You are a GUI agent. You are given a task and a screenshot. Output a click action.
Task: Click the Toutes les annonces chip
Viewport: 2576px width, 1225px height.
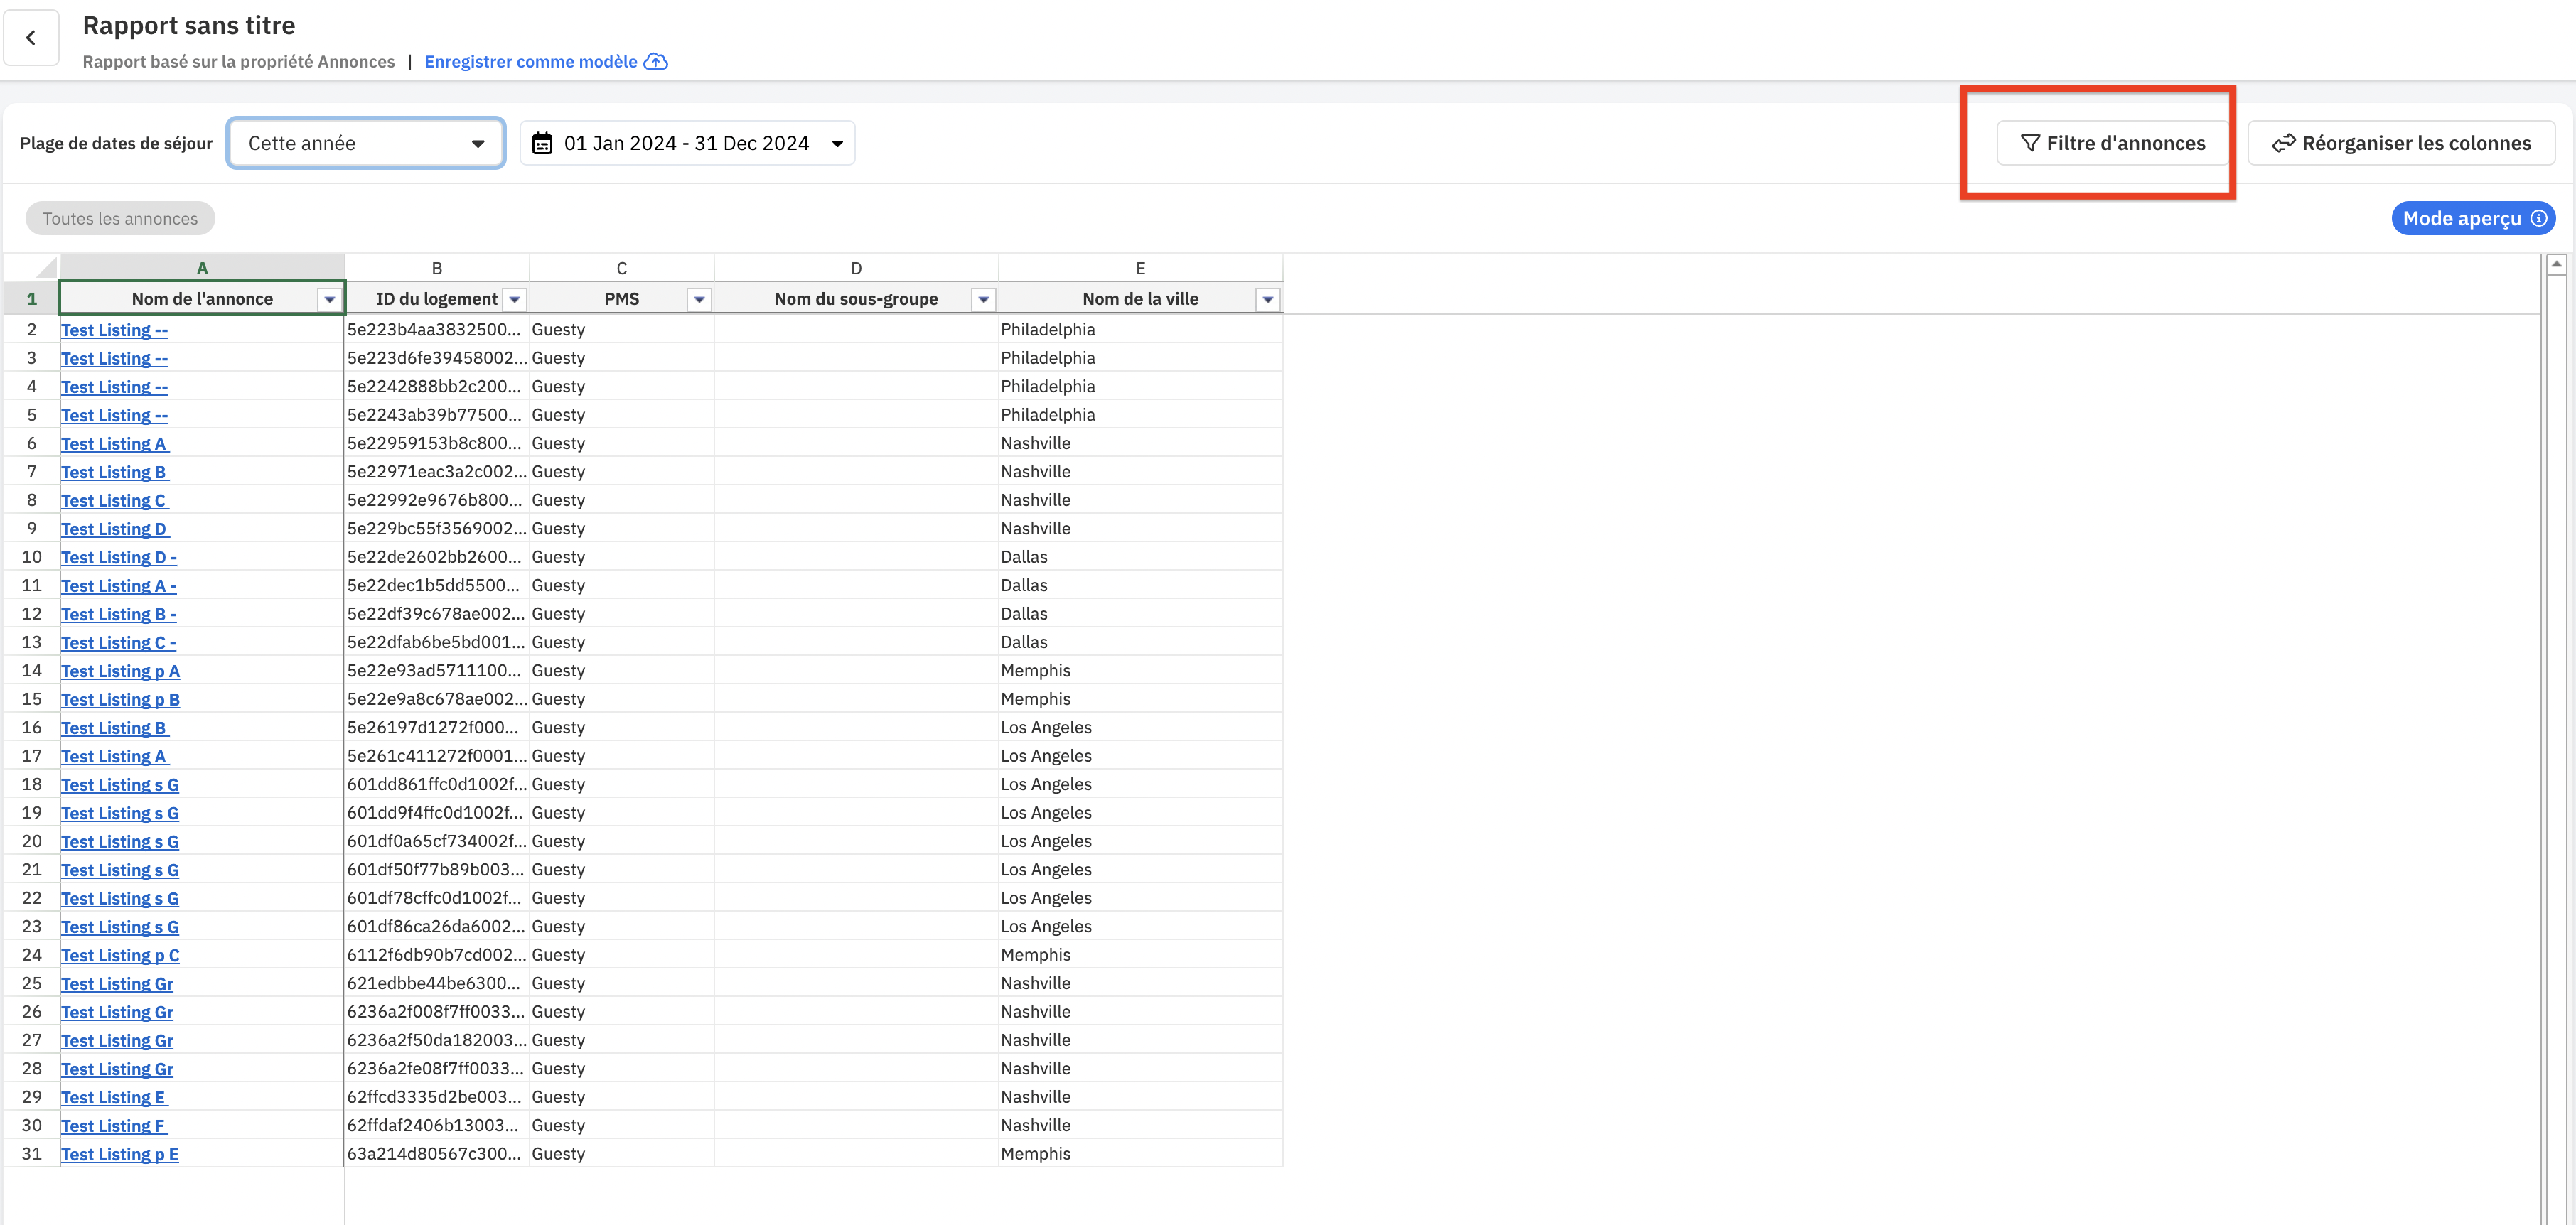tap(120, 218)
